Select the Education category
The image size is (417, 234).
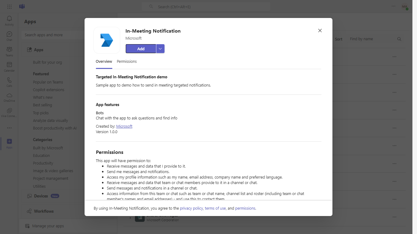[42, 156]
